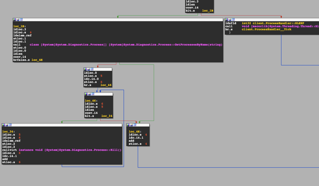
Task: Click the pencil edit icon on loc_4E node
Action: click(x=131, y=125)
